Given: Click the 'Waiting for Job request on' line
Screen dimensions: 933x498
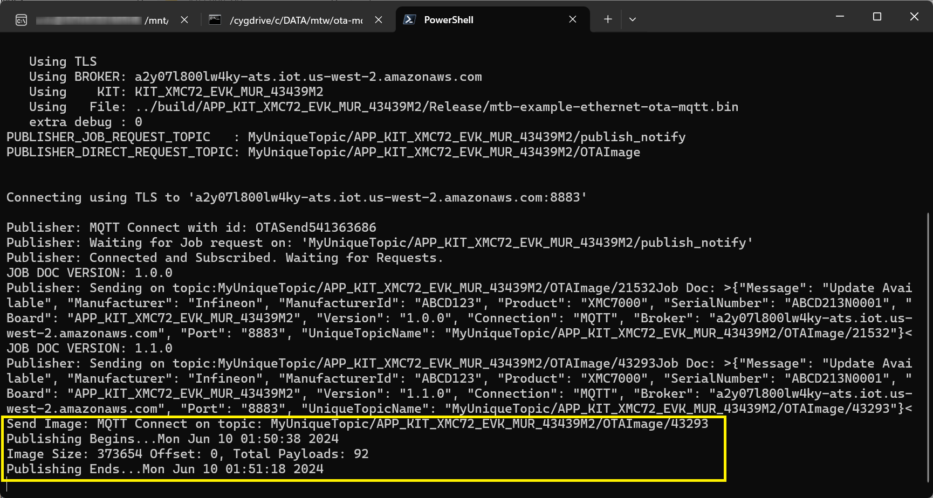Looking at the screenshot, I should coord(380,243).
